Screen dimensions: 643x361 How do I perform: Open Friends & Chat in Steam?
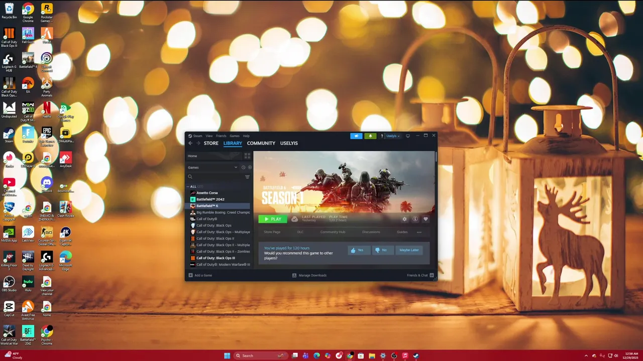click(420, 275)
